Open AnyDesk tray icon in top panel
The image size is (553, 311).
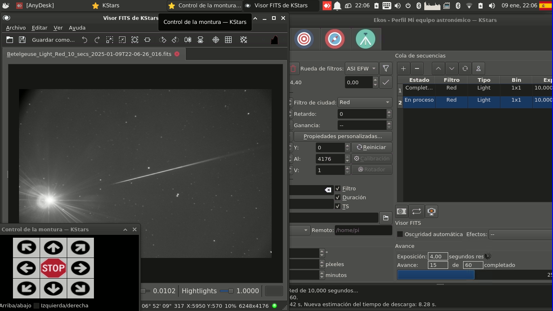(x=327, y=6)
